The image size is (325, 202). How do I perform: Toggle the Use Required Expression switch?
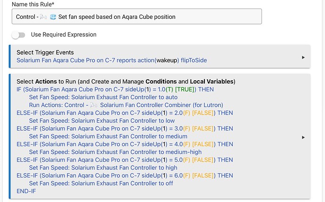point(18,35)
